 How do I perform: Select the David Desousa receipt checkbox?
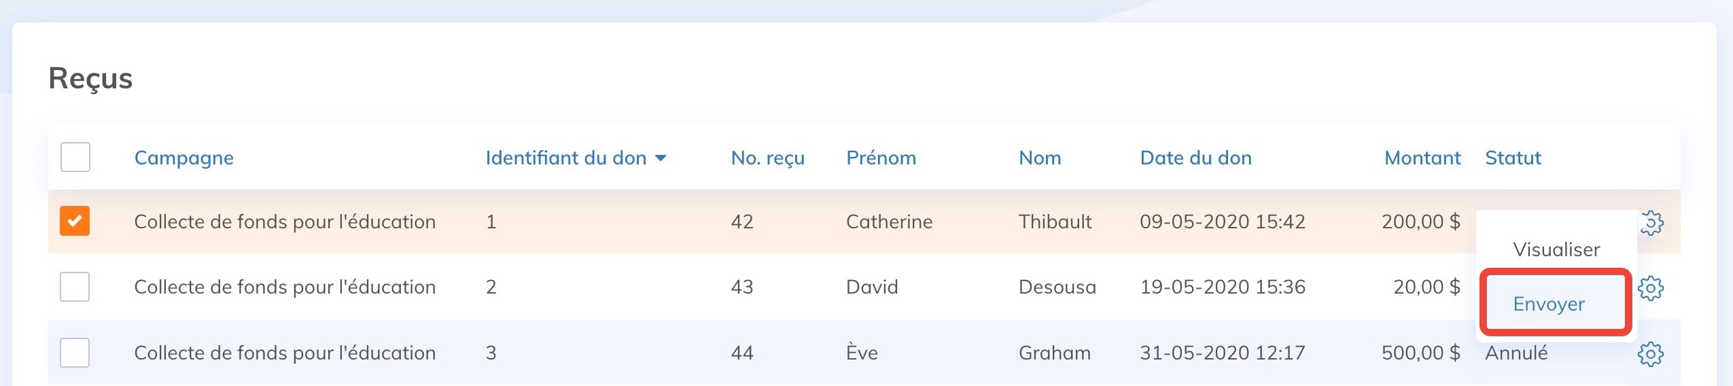click(75, 287)
